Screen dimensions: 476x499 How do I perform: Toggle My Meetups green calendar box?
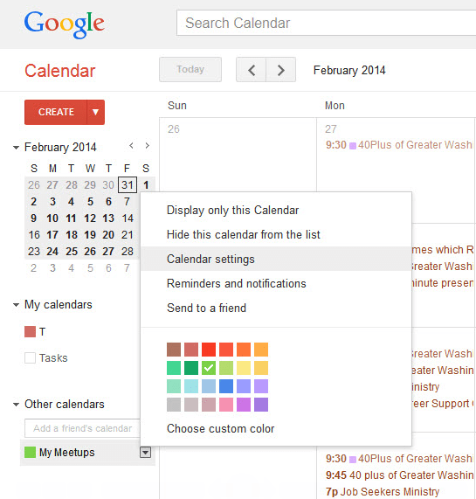tap(30, 452)
